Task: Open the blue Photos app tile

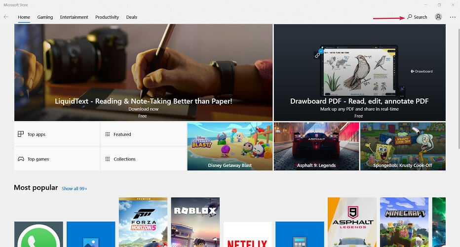Action: (x=91, y=234)
